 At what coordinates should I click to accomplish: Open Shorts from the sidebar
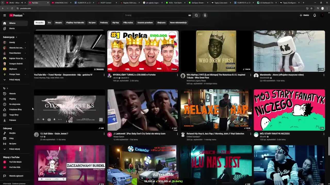[x=14, y=29]
